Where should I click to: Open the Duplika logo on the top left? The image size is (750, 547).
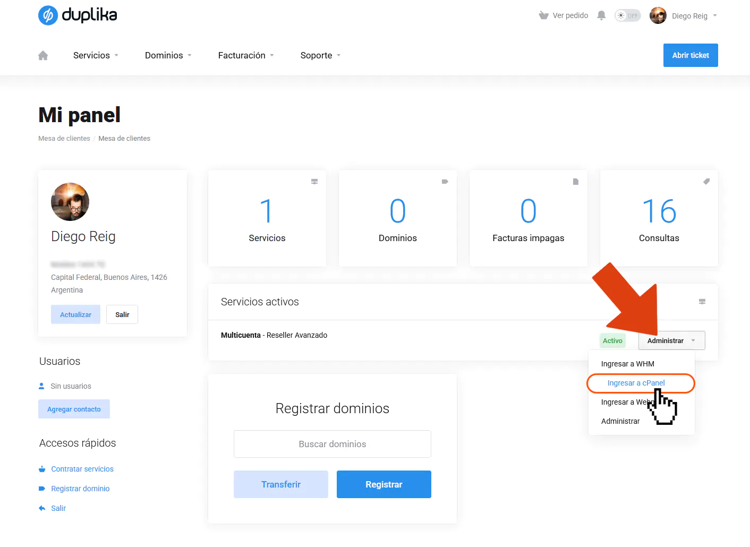pos(77,15)
